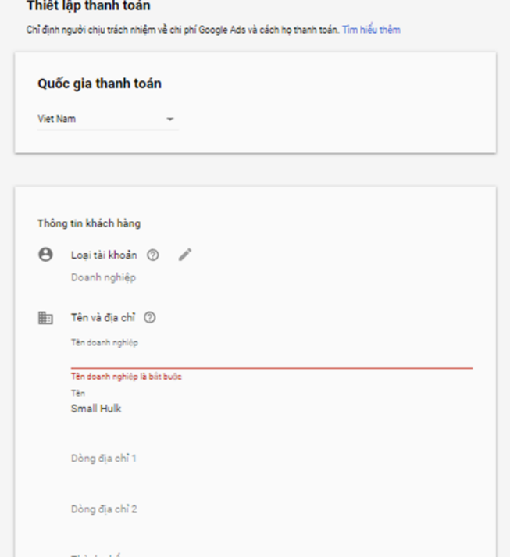510x557 pixels.
Task: Show help for Loại tài khoản
Action: (x=153, y=255)
